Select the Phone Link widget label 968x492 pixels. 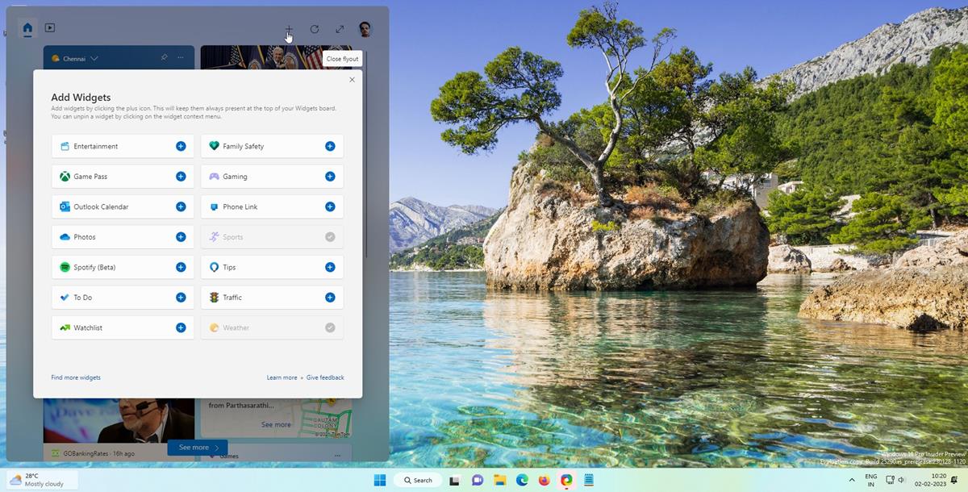[x=240, y=206]
